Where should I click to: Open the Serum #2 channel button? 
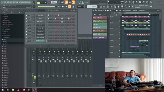[40, 28]
